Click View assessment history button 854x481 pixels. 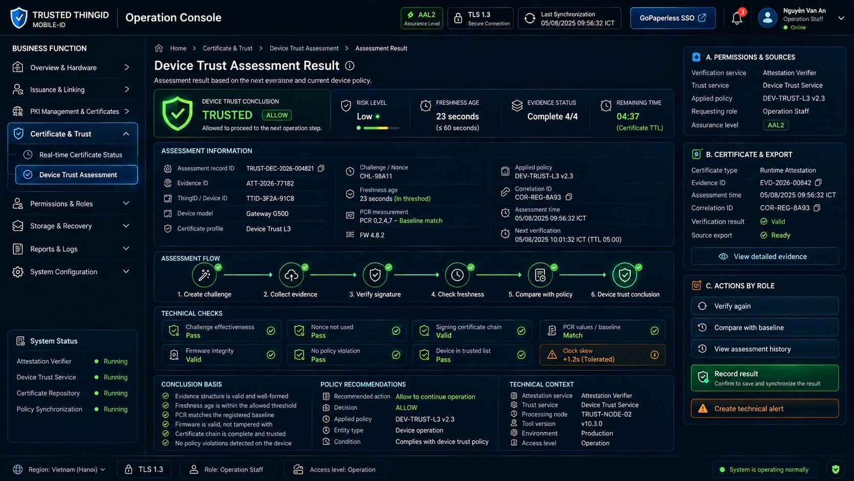[765, 349]
